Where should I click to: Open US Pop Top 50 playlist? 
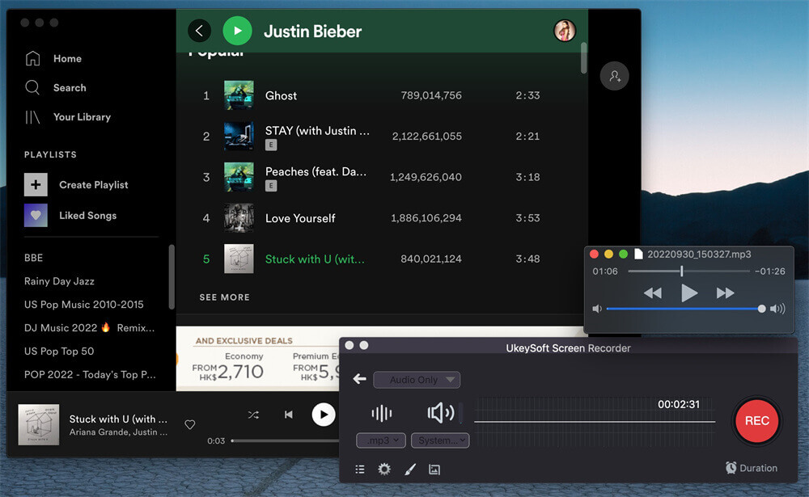point(59,352)
